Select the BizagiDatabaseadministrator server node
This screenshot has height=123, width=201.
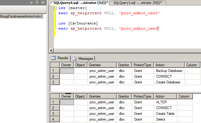pos(21,16)
